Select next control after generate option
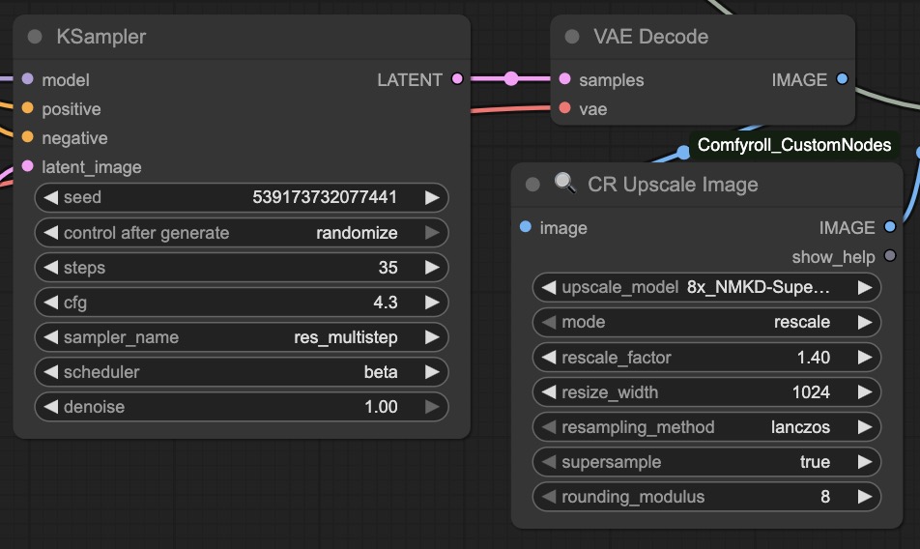 (x=432, y=233)
